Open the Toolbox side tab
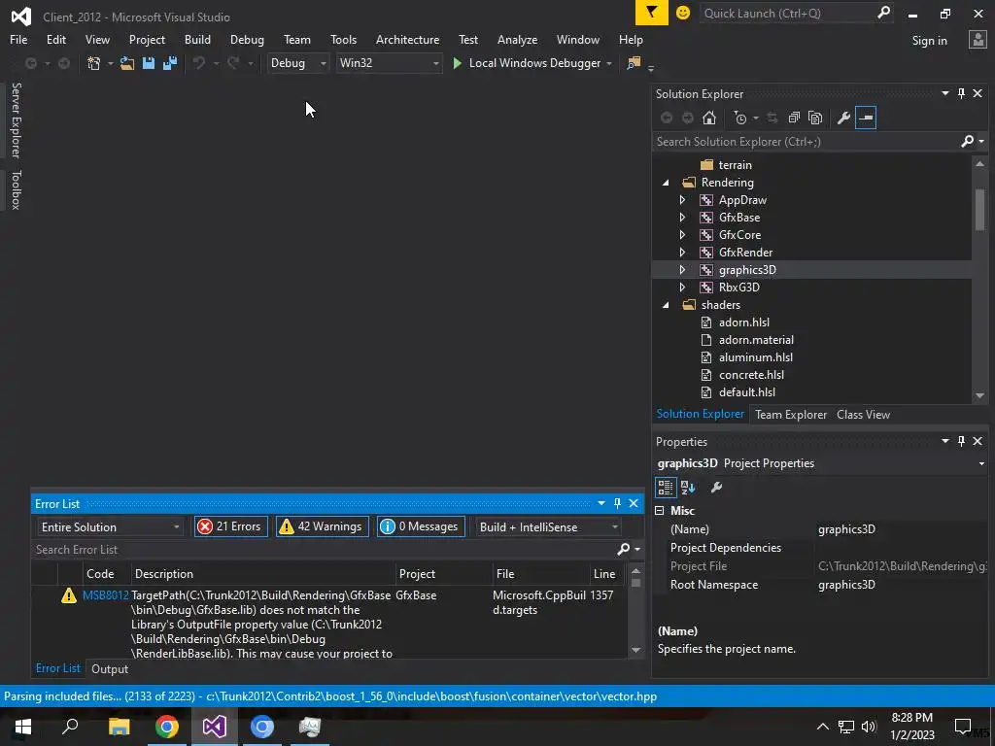This screenshot has width=995, height=746. coord(17,189)
